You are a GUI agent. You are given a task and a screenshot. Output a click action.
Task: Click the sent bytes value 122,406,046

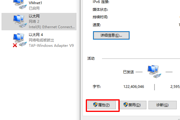pyautogui.click(x=133, y=87)
